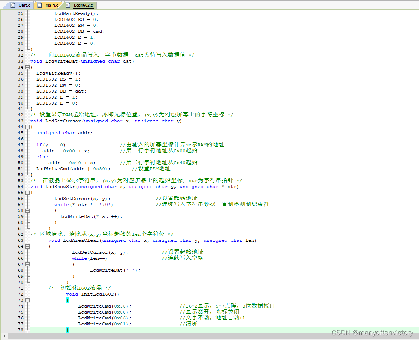Click 'LcdWriteCmd(0x06);' on line 76
The image size is (419, 340).
(105, 318)
